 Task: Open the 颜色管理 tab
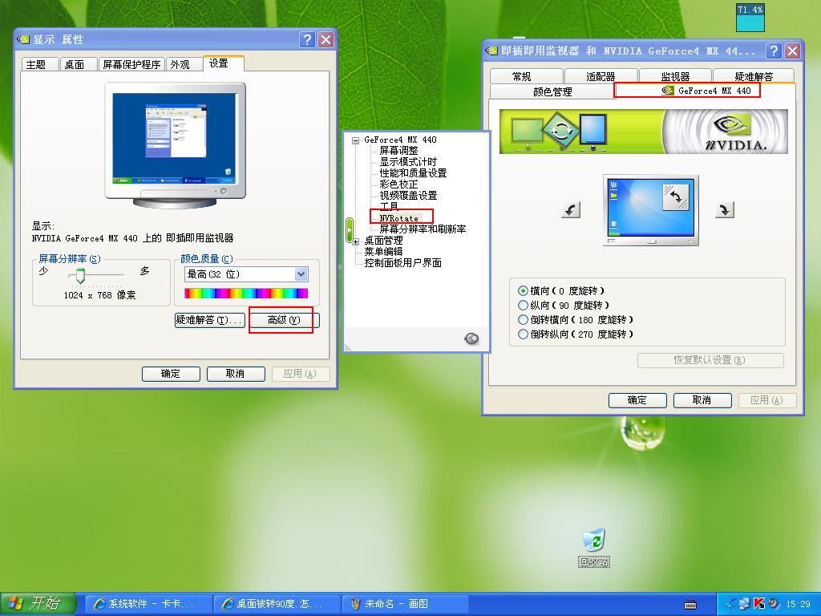[552, 91]
